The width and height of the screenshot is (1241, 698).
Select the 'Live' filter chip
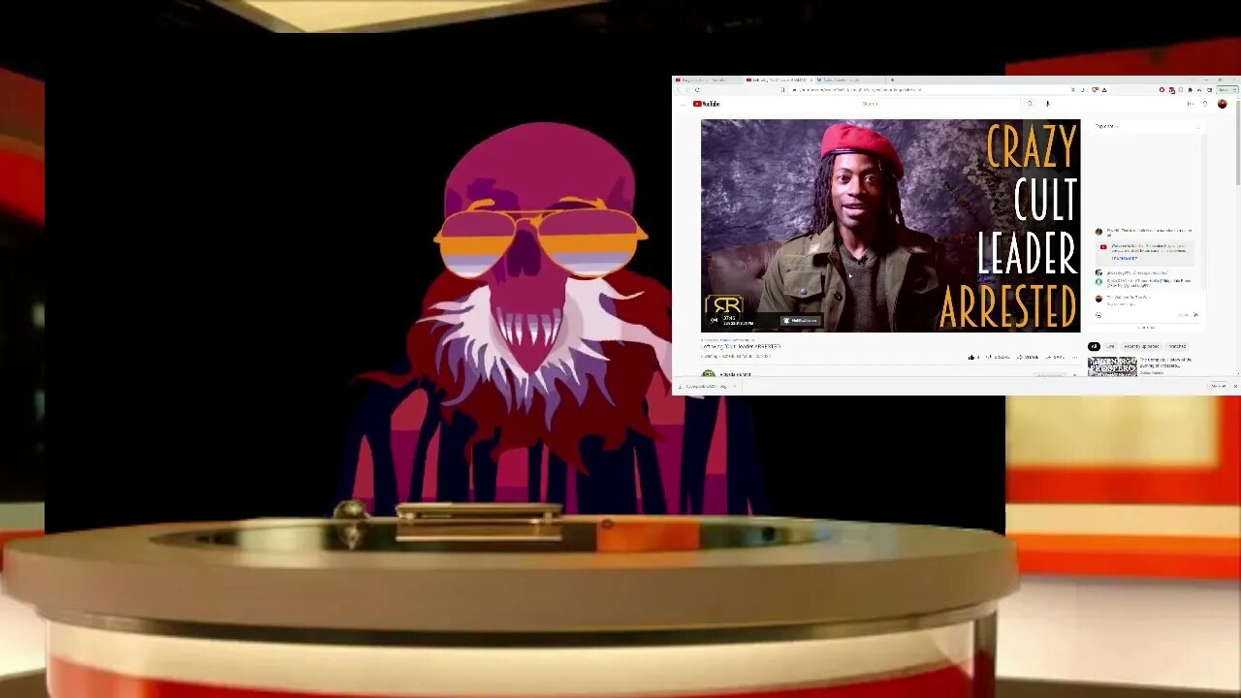coord(1110,346)
